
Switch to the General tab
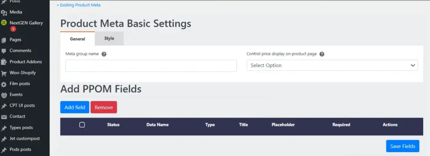click(77, 39)
